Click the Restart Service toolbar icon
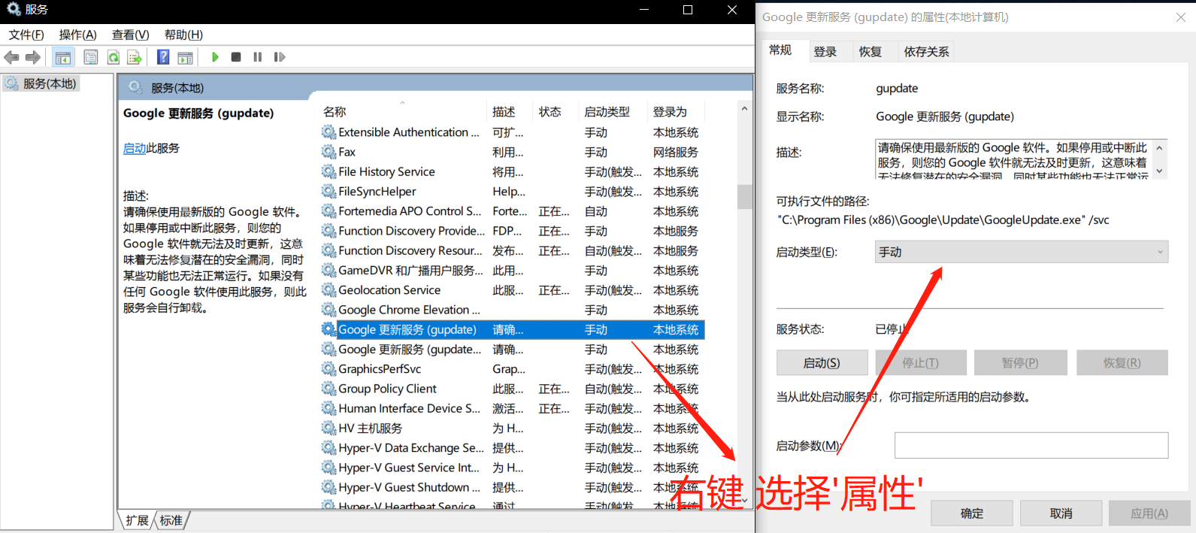Image resolution: width=1196 pixels, height=533 pixels. coord(280,57)
